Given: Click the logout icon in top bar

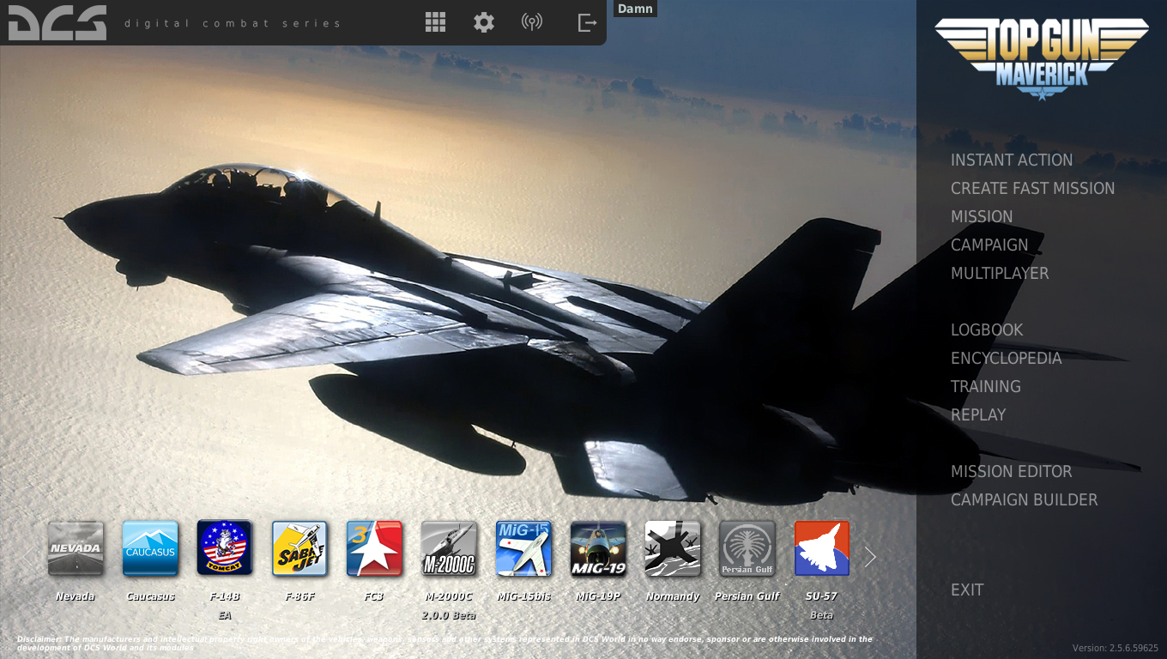Looking at the screenshot, I should (x=587, y=22).
